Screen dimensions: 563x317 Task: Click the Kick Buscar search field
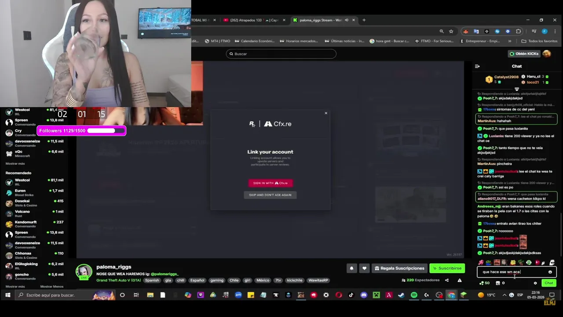[x=281, y=54]
